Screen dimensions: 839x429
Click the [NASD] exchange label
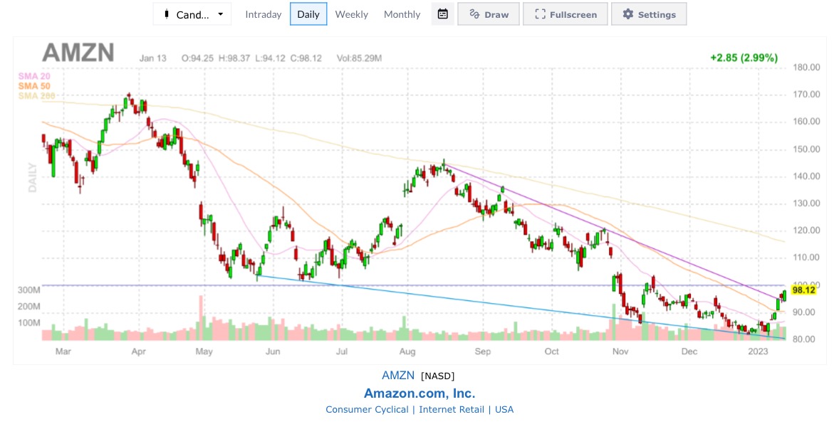[437, 376]
